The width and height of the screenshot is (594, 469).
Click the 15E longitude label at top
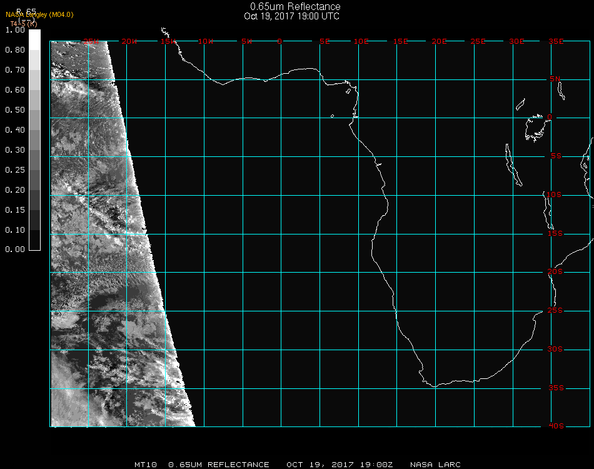[400, 41]
